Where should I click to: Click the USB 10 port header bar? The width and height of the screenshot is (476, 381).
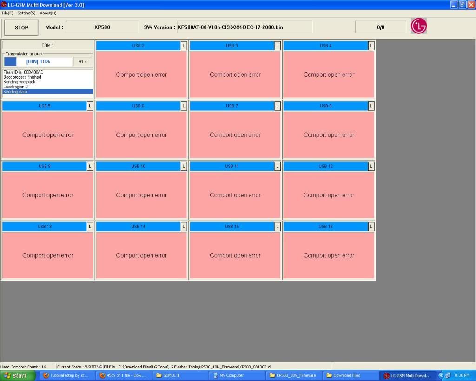(138, 166)
